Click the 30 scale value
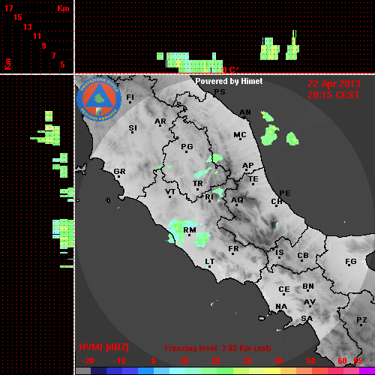 coord(247,361)
